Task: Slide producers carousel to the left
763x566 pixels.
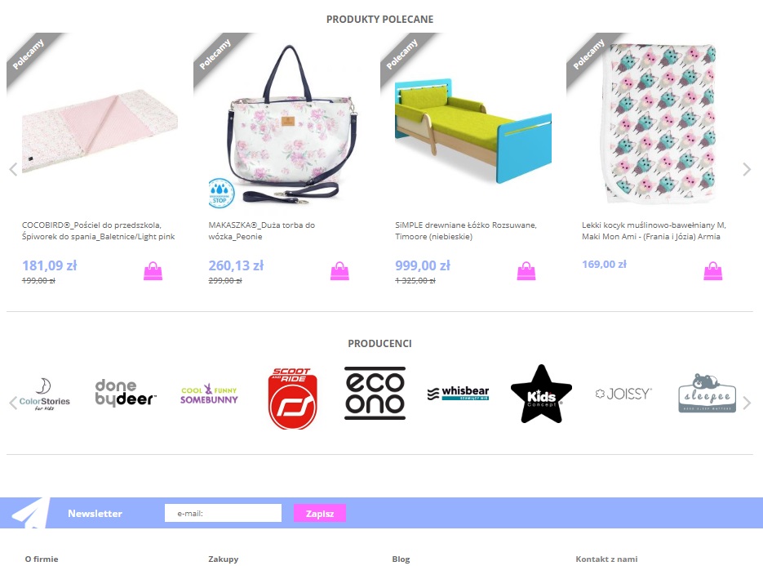Action: coord(13,403)
